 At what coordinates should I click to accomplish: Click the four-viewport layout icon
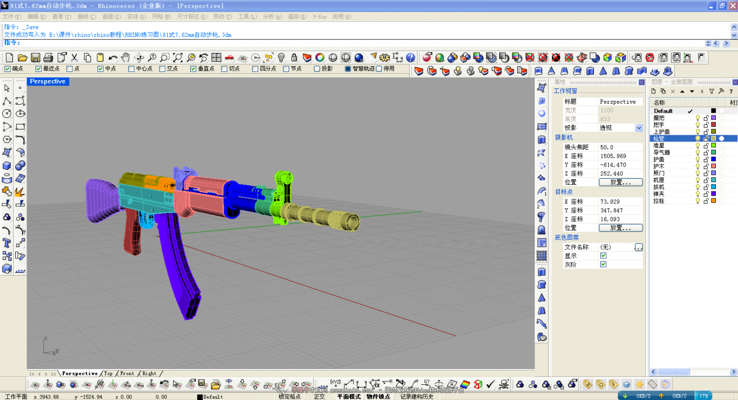click(216, 57)
